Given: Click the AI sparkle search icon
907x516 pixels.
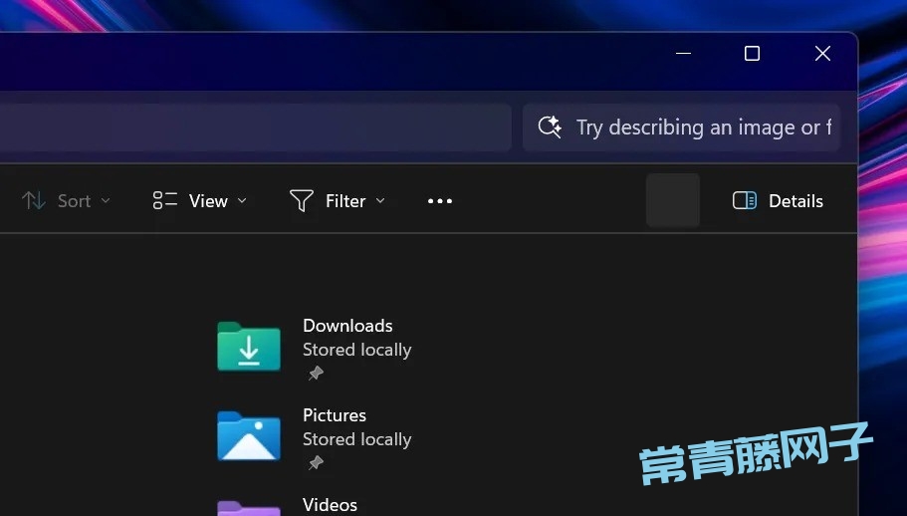Looking at the screenshot, I should [550, 128].
